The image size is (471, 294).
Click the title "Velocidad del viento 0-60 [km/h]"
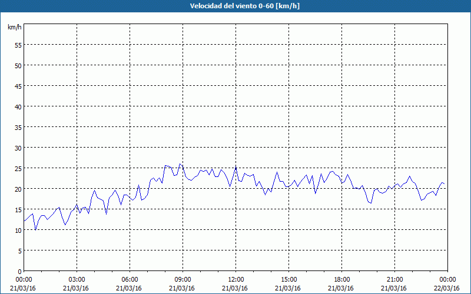pos(245,6)
